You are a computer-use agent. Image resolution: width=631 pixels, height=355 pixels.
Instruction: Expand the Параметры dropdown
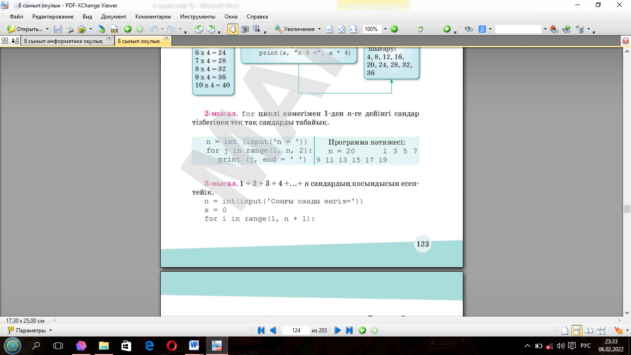(50, 331)
